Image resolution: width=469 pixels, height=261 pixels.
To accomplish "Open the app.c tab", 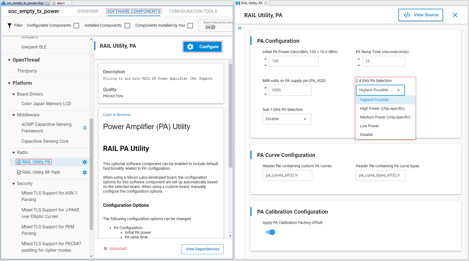I will pyautogui.click(x=60, y=3).
